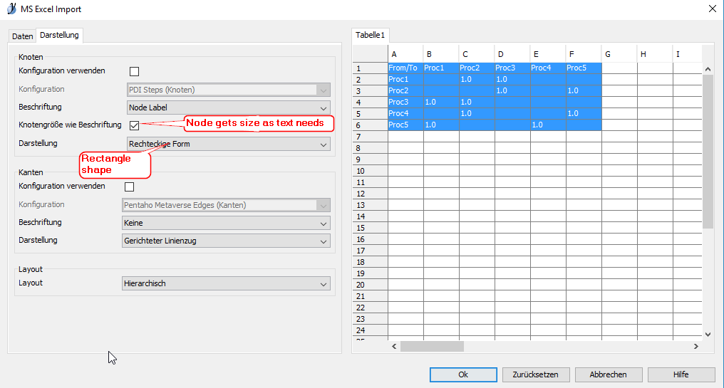Select the Tabelle1 sheet tab

pyautogui.click(x=370, y=35)
